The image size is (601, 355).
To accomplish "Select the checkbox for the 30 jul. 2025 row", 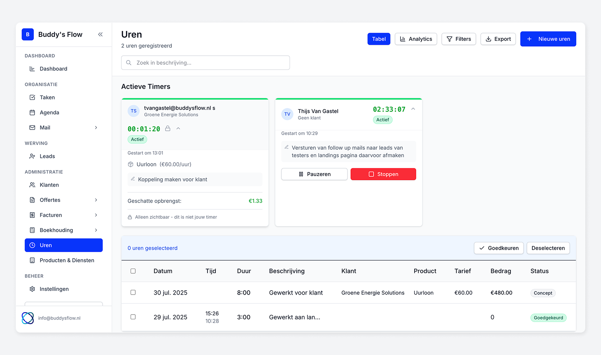I will click(133, 293).
